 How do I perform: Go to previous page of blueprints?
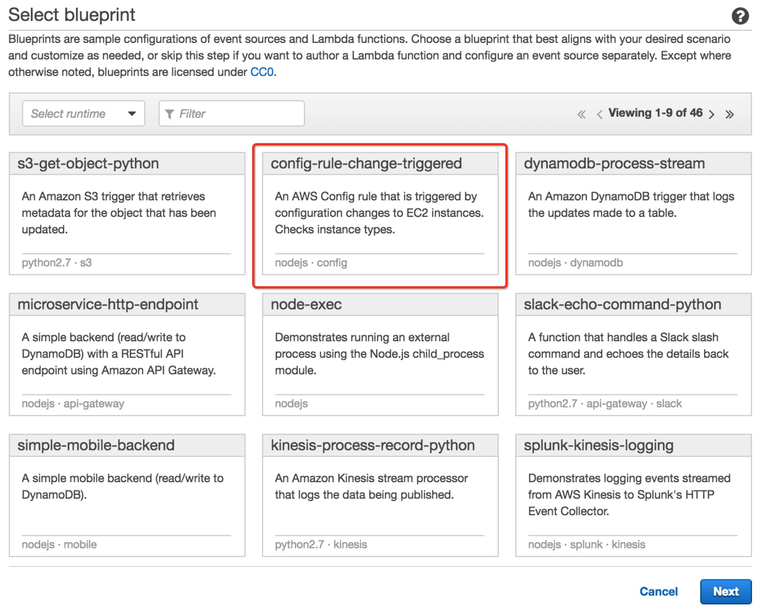599,114
